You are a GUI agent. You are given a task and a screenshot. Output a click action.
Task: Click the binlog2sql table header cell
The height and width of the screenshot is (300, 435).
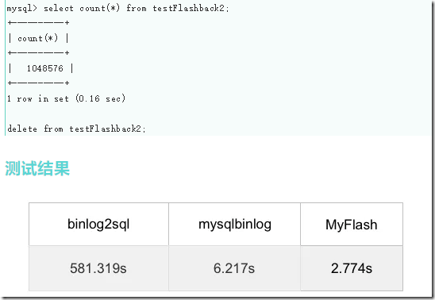pos(98,224)
